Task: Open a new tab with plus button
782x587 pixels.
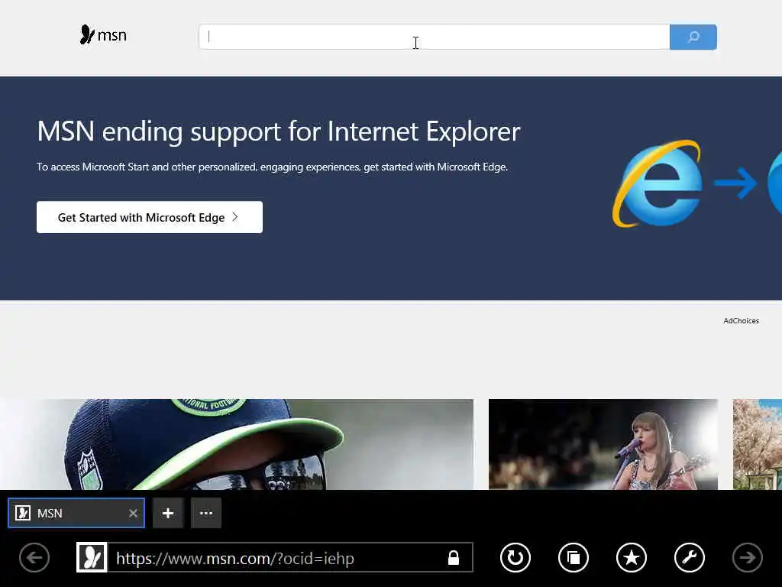Action: tap(168, 513)
